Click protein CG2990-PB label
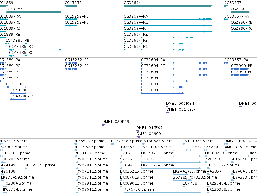 pyautogui.click(x=242, y=66)
